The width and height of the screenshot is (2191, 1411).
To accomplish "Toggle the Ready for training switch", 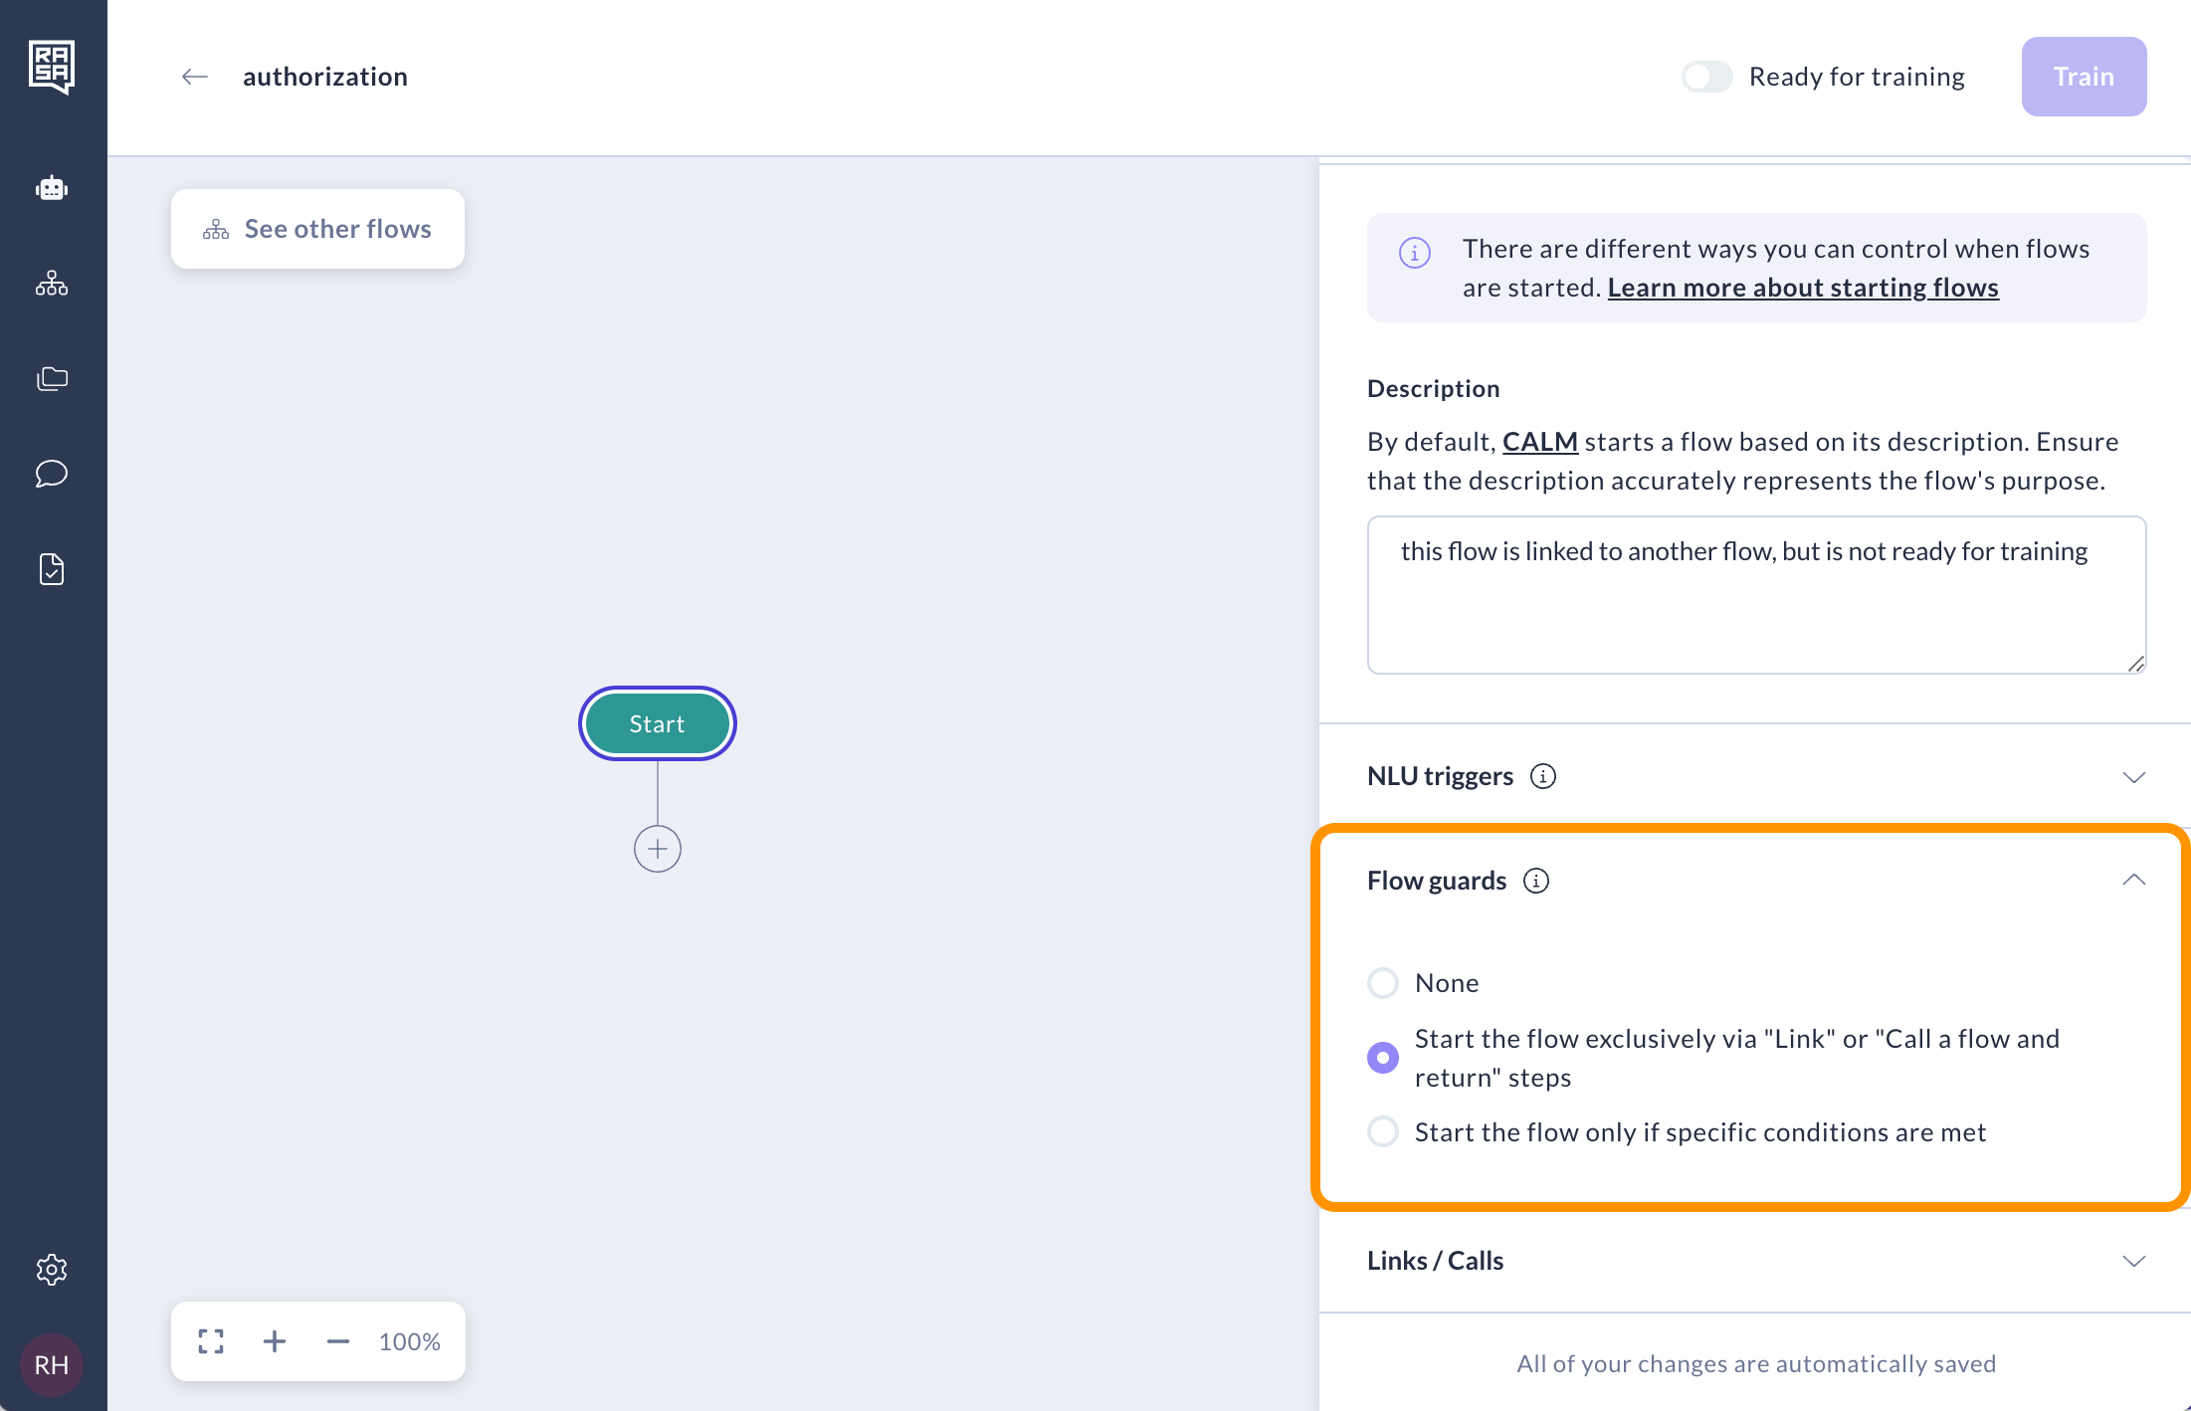I will point(1706,77).
